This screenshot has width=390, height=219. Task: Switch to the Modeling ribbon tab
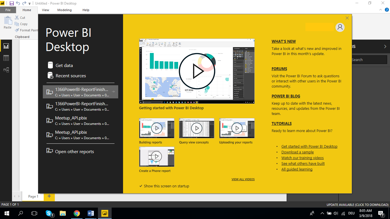[x=64, y=10]
